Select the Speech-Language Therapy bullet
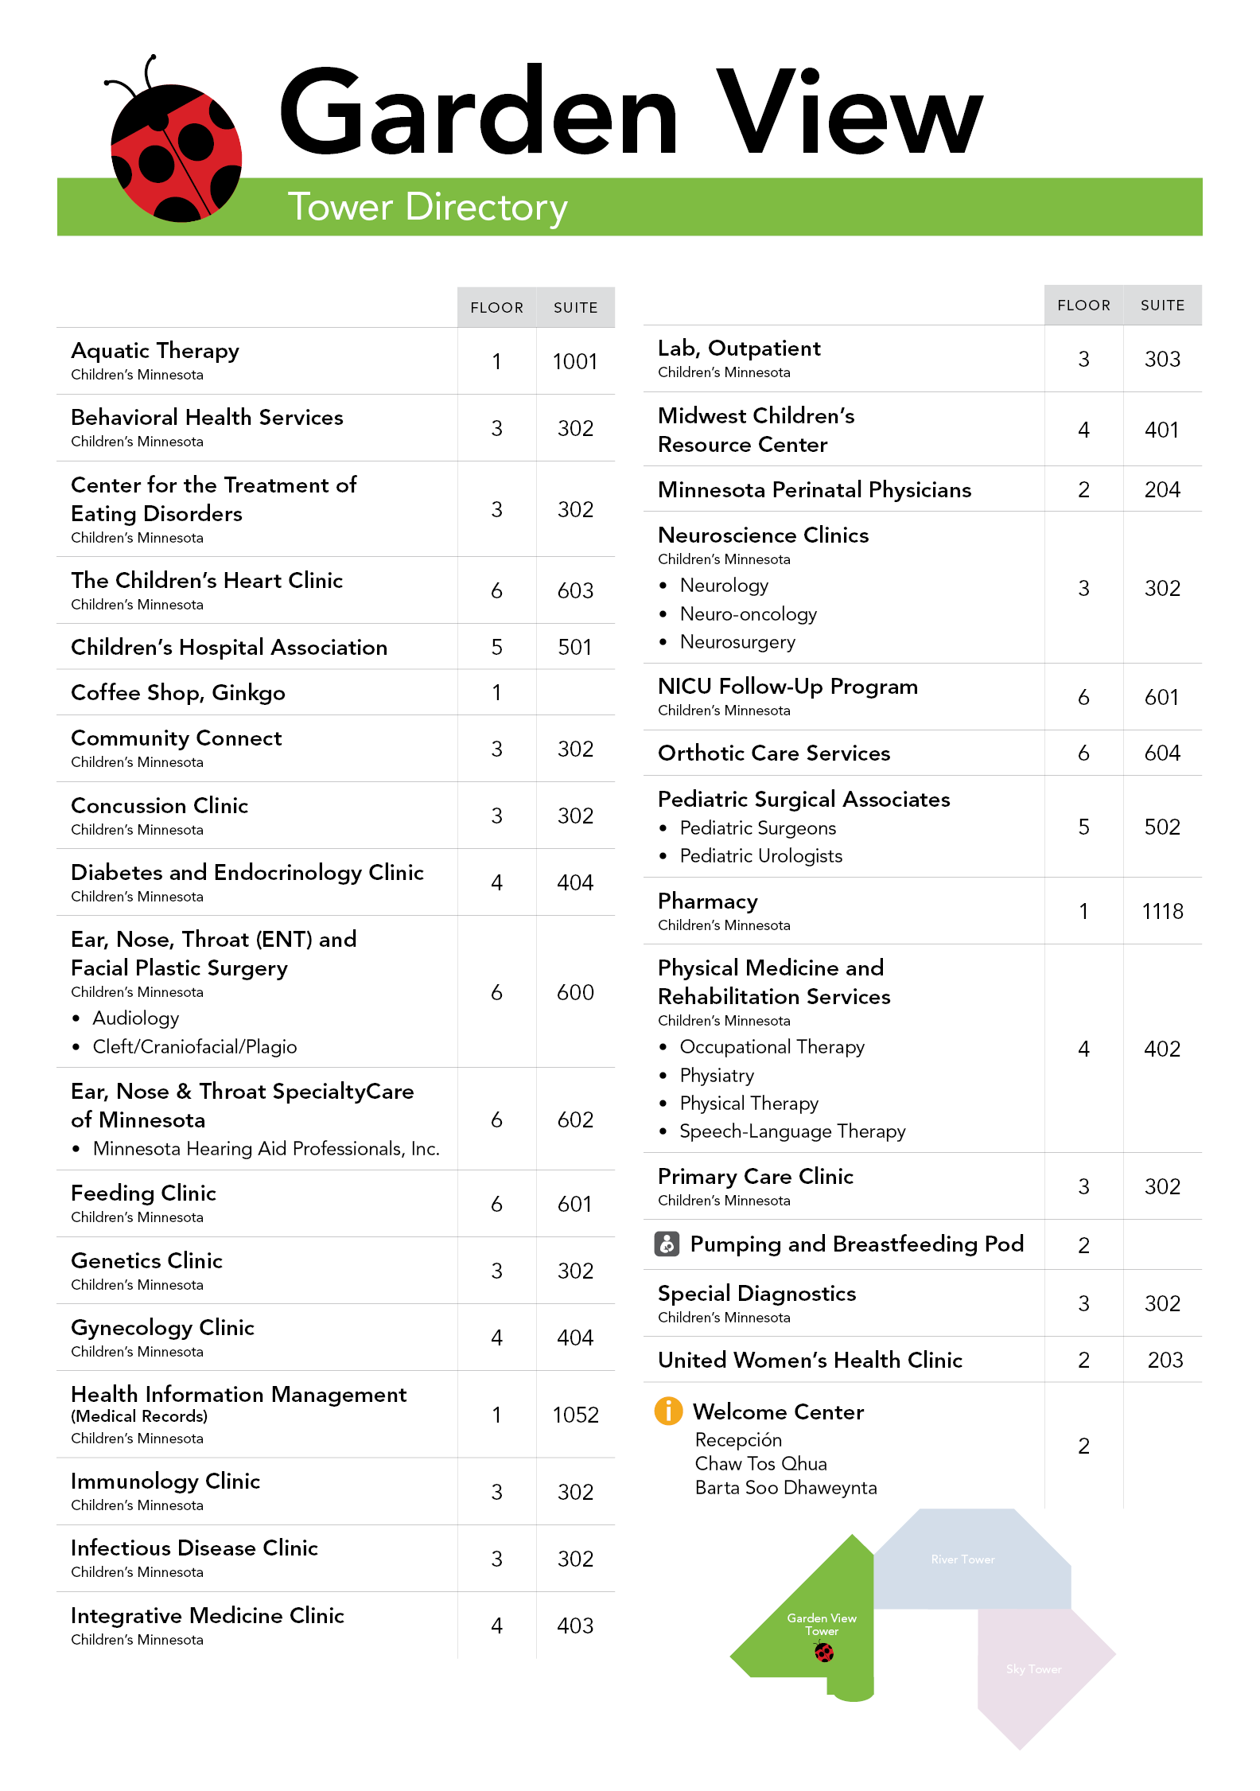The image size is (1260, 1791). pyautogui.click(x=792, y=1131)
